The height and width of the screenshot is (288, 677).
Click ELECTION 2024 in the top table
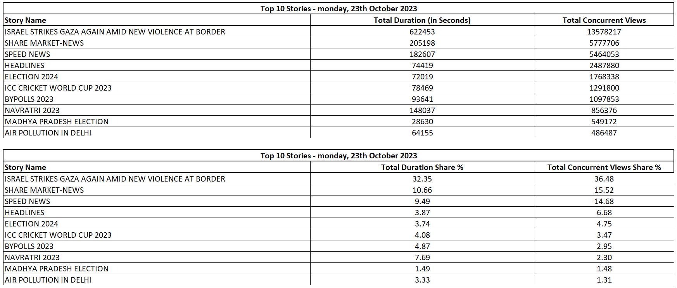click(x=31, y=77)
